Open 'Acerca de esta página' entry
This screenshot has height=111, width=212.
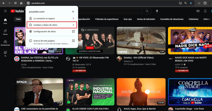(52, 42)
